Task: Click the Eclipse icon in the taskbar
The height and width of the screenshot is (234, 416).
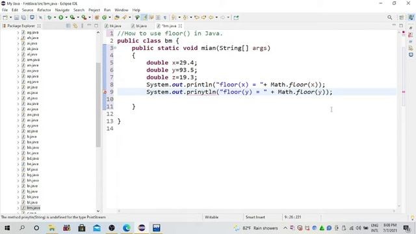Action: [x=142, y=228]
